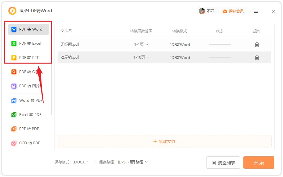
Task: Minimize the application window
Action: tap(265, 11)
